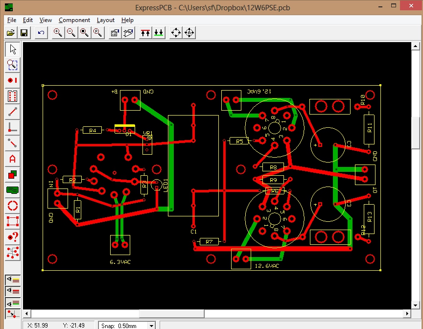Click the C1 capacitor label

[x=194, y=232]
